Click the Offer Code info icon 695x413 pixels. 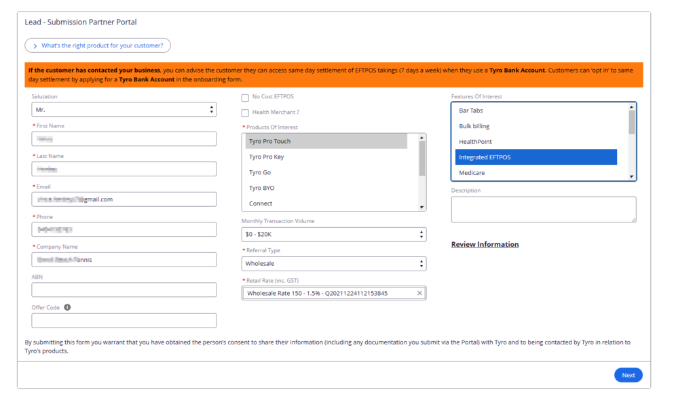pyautogui.click(x=67, y=307)
